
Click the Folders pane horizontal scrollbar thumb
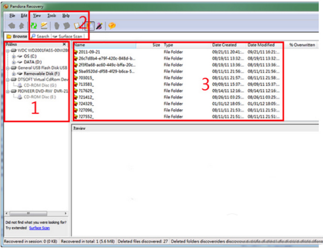[x=28, y=214]
